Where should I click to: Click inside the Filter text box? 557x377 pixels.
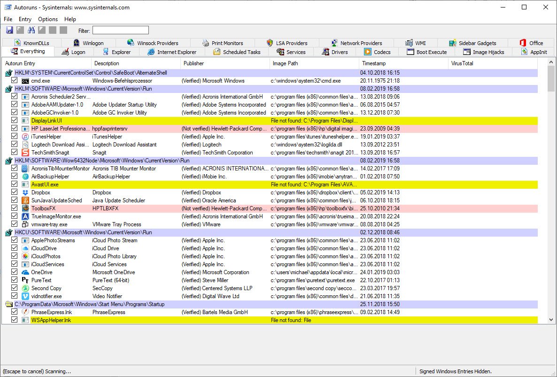(120, 31)
